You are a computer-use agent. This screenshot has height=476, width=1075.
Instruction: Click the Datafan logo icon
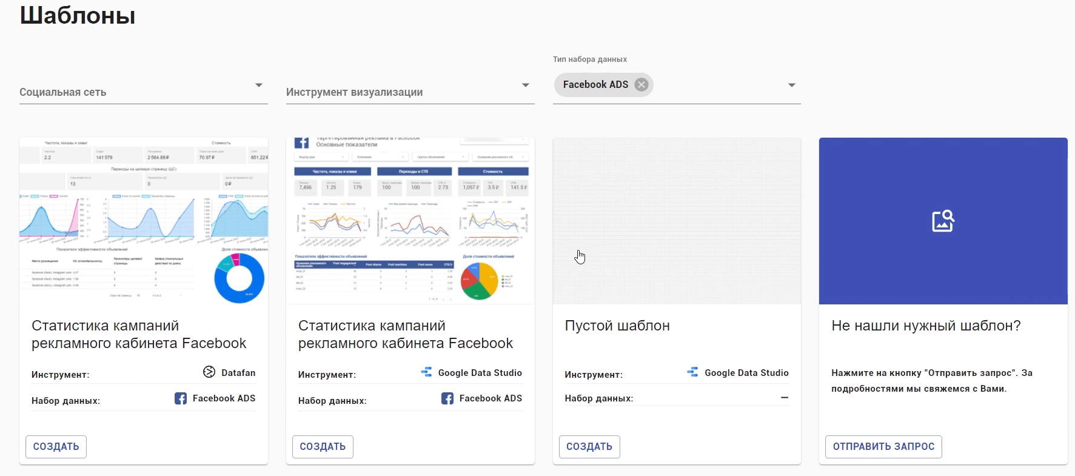(x=209, y=372)
